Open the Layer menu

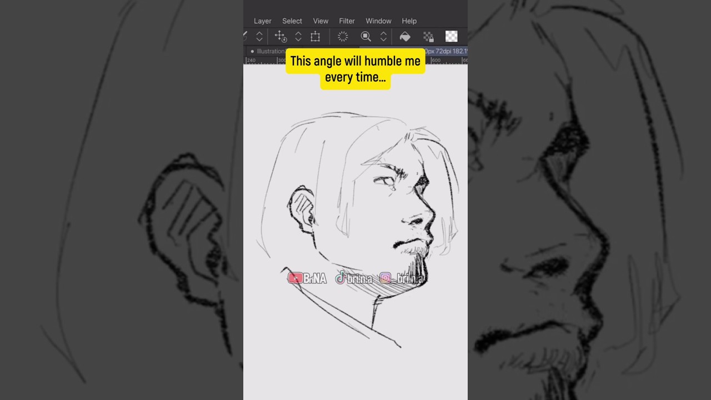[262, 21]
